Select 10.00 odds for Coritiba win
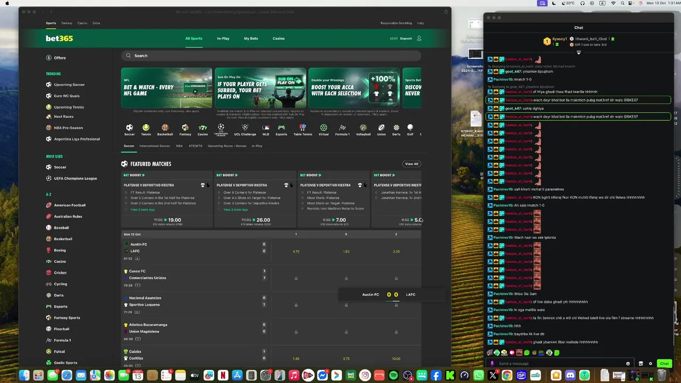The height and width of the screenshot is (383, 681). [396, 359]
